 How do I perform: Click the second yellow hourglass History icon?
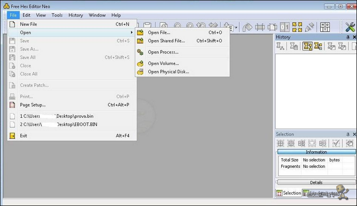[318, 46]
